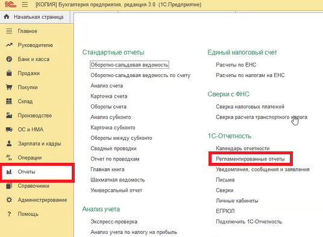Click the Главное section icon

tap(9, 31)
